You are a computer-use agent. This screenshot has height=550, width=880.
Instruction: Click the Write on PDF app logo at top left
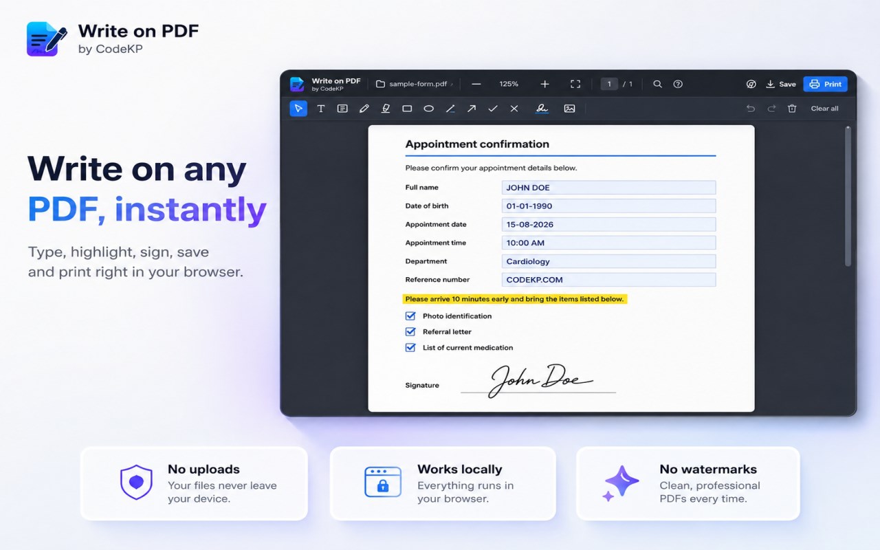pyautogui.click(x=47, y=38)
